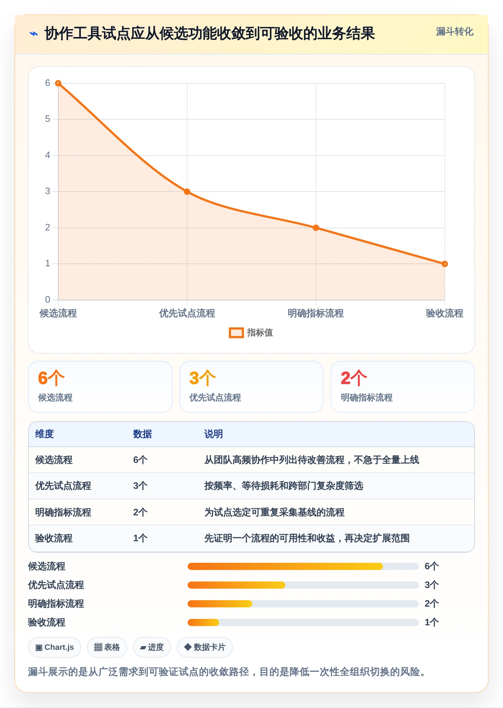Select the chart data point at 验收流程
The image size is (503, 708).
444,264
